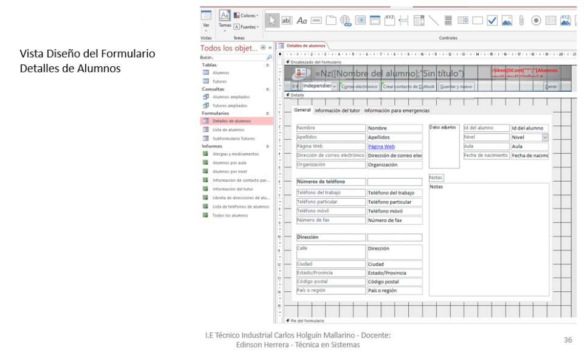Click the Guardar y nuevo button
Viewport: 584px width, 355px height.
coord(456,86)
